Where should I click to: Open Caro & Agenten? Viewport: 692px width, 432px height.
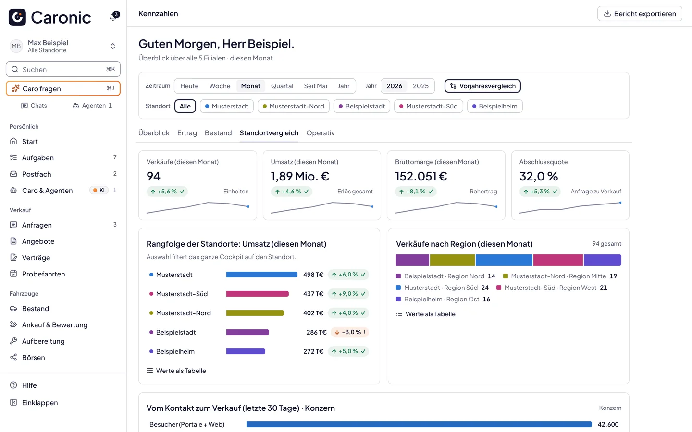63,191
